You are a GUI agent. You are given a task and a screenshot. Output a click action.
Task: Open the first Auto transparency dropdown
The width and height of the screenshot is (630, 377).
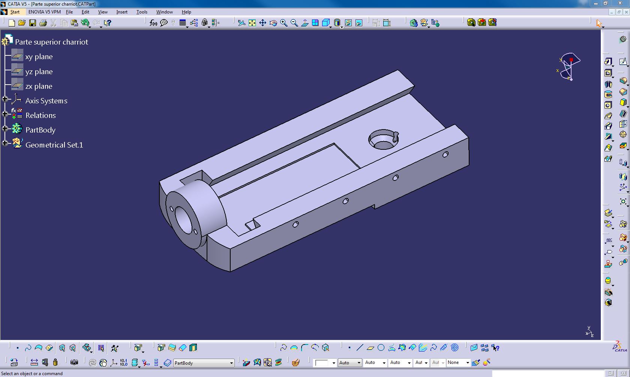pos(359,363)
